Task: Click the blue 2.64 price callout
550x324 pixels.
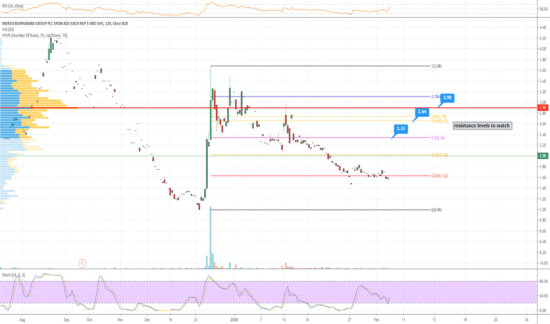Action: [422, 112]
